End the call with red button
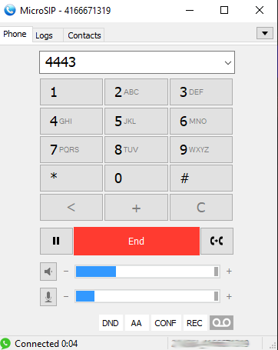The image size is (278, 350). 137,241
